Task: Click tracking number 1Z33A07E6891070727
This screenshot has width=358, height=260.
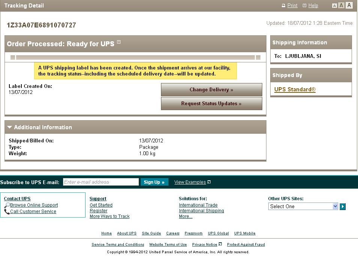Action: [41, 25]
